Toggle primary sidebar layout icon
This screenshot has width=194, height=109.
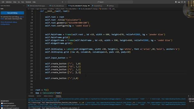click(176, 2)
